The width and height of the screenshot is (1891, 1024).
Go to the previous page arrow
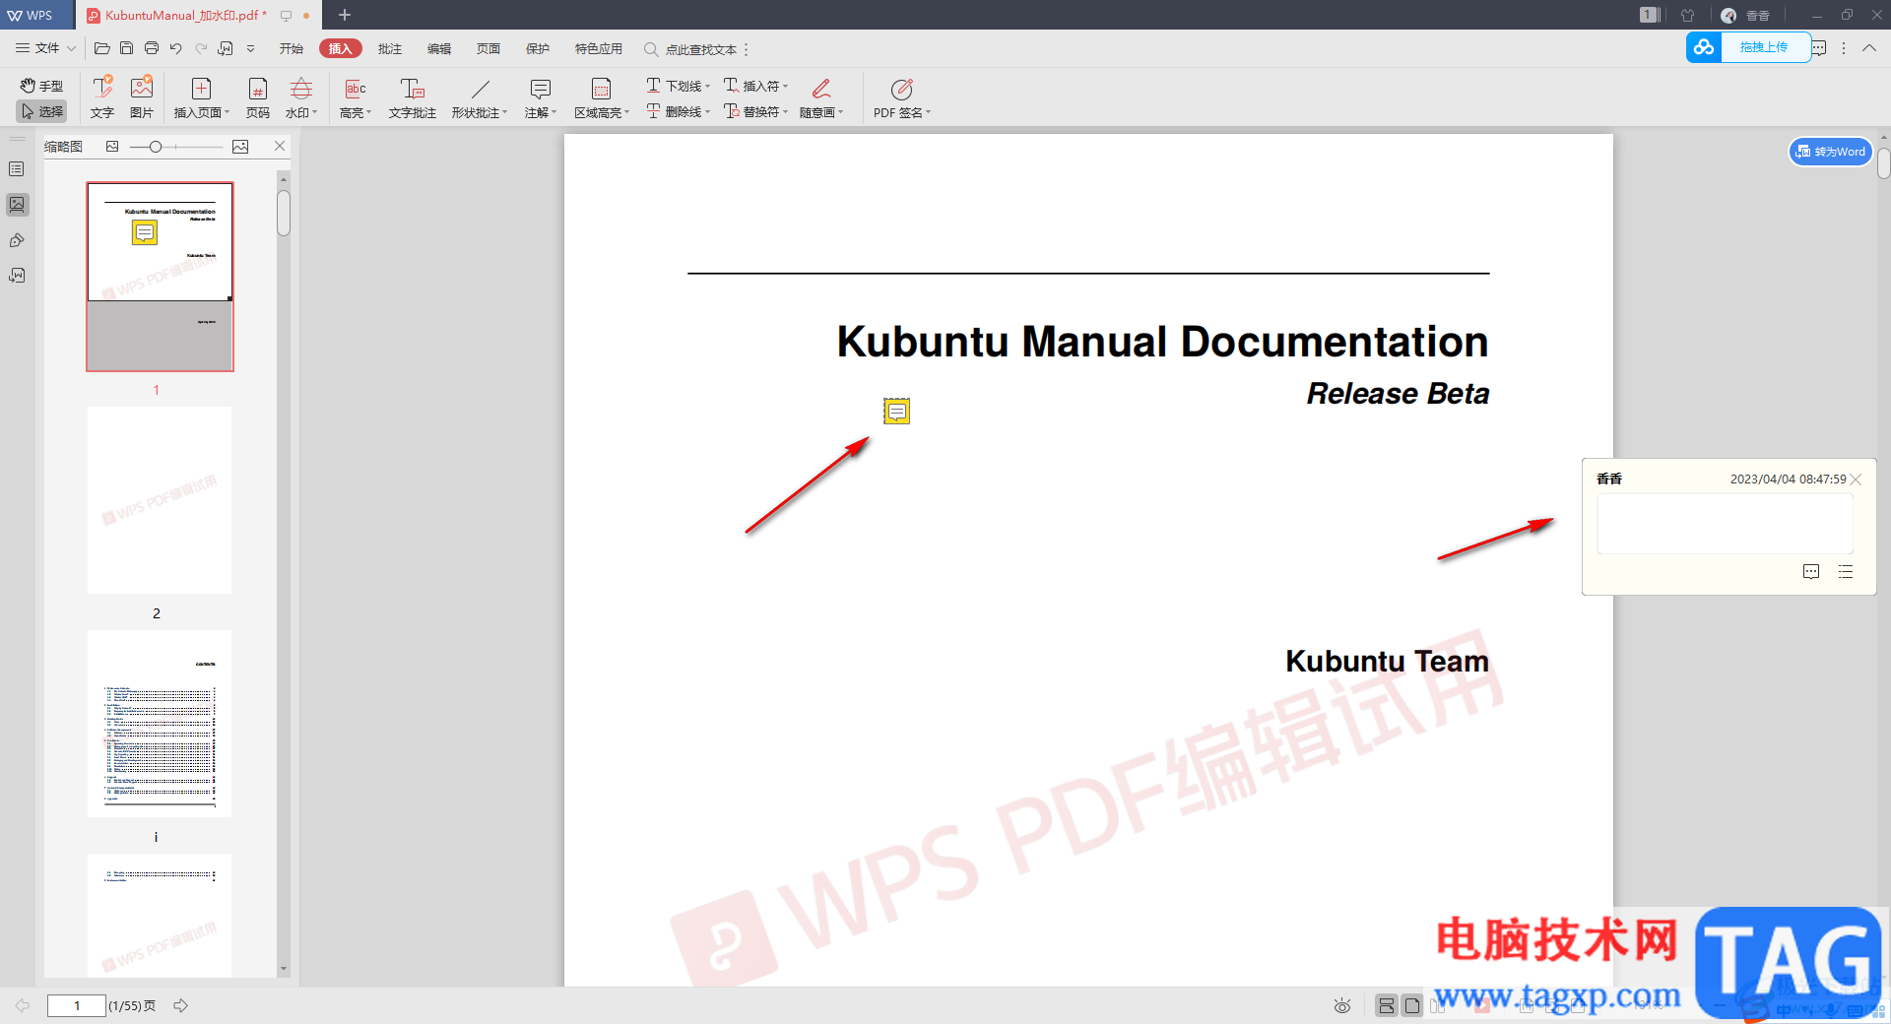[x=23, y=1005]
